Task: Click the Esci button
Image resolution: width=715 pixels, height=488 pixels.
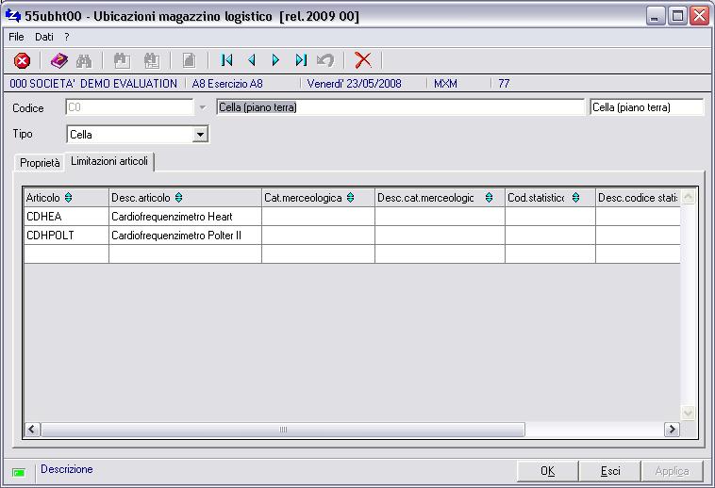Action: point(610,471)
